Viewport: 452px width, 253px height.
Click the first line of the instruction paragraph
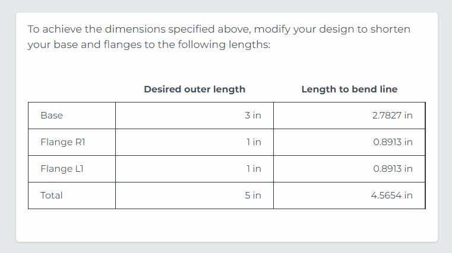click(x=219, y=29)
